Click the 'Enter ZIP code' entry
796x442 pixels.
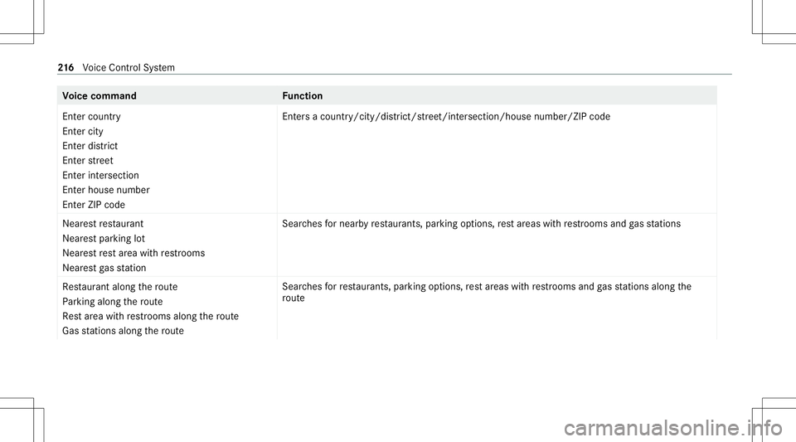94,205
